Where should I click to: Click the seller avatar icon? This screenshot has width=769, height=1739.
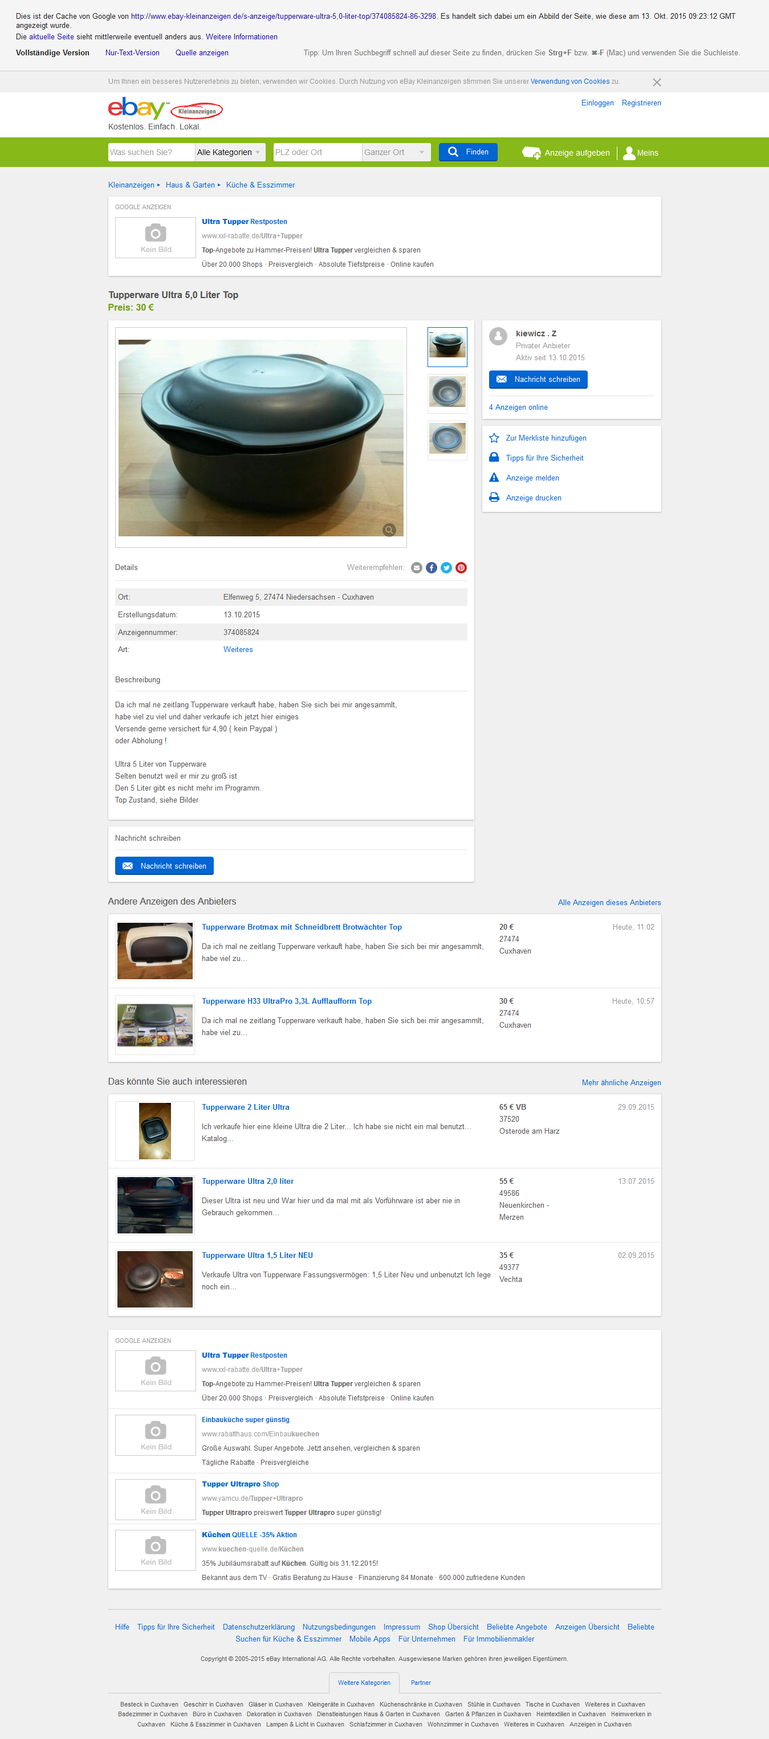(x=498, y=336)
